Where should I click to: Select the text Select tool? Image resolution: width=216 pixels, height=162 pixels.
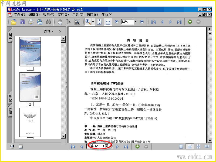pyautogui.click(x=68, y=22)
